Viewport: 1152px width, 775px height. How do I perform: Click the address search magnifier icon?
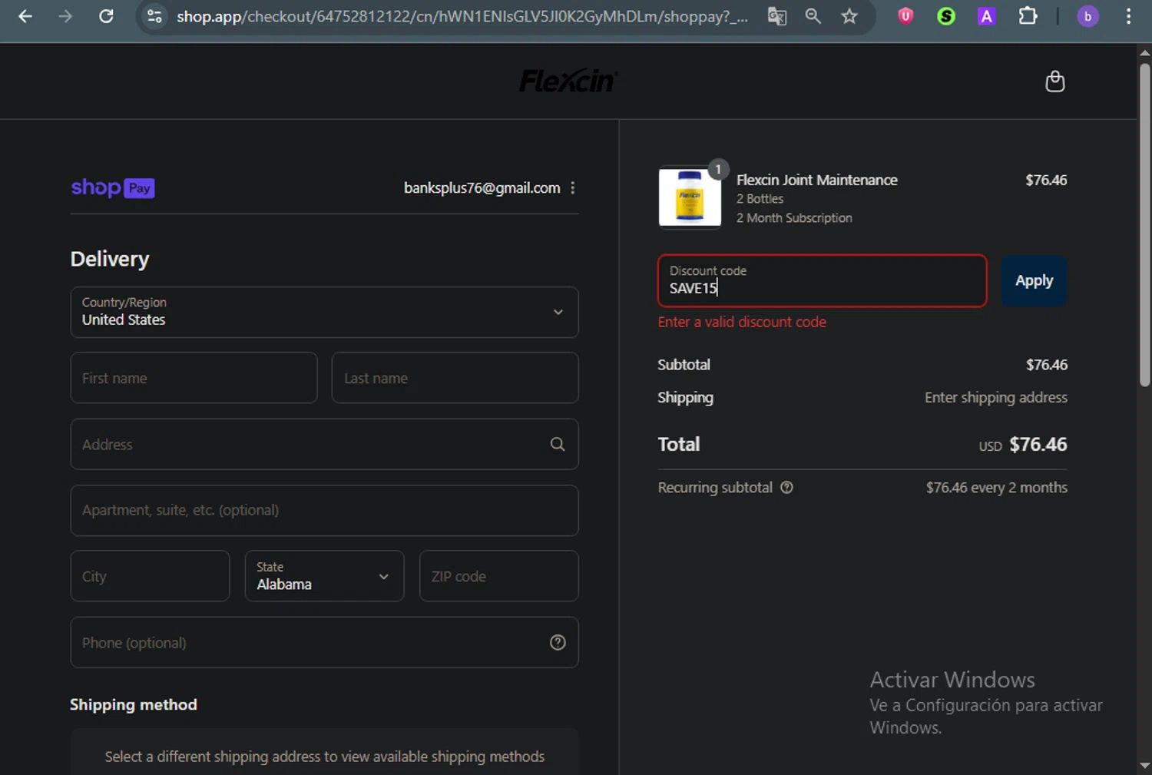tap(558, 444)
